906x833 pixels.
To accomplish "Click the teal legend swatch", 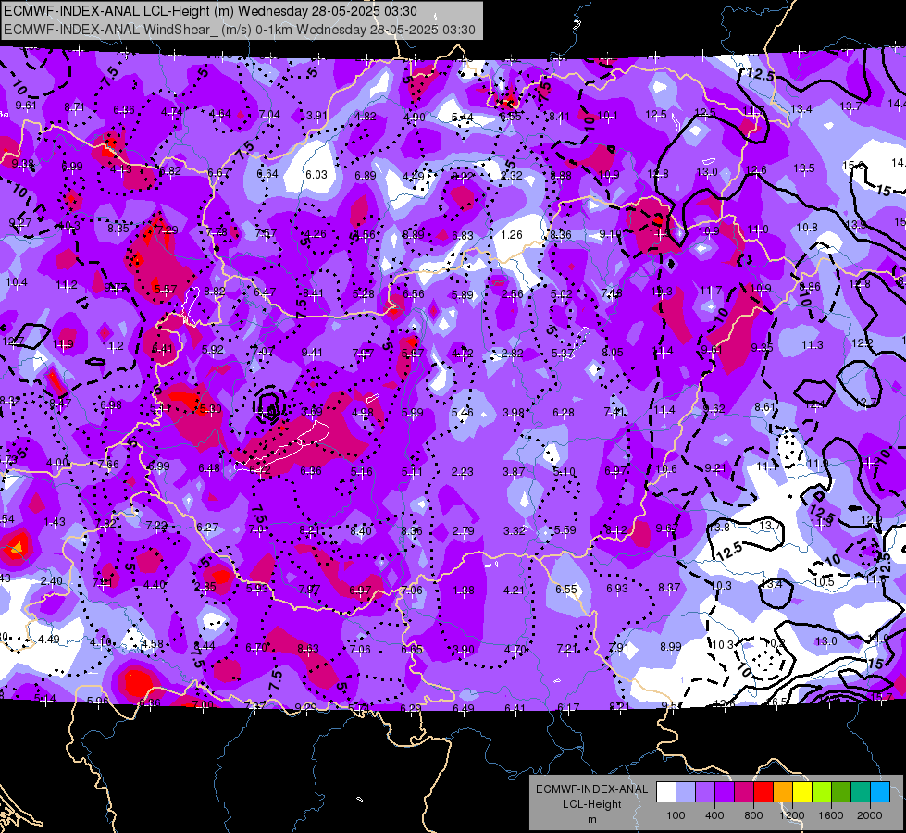I will [861, 792].
